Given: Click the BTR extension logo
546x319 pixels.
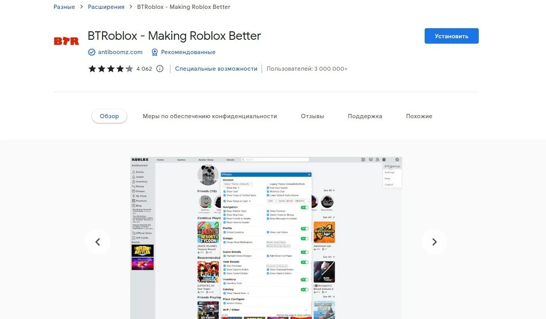Looking at the screenshot, I should click(x=66, y=41).
